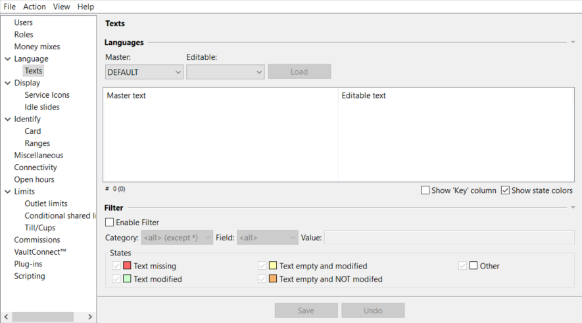Collapse the Filter section arrow
This screenshot has height=323, width=582.
click(573, 207)
